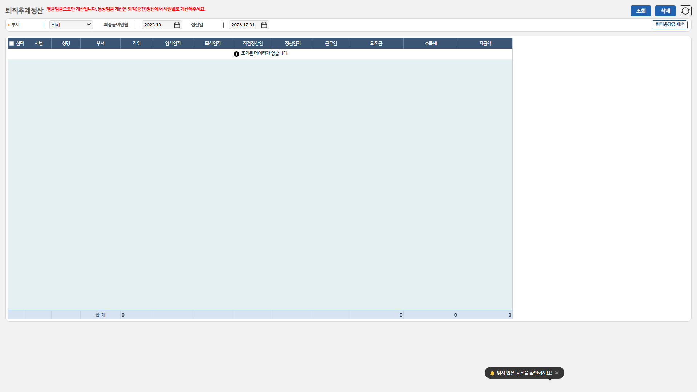Click the 소득세 column header

click(x=431, y=44)
